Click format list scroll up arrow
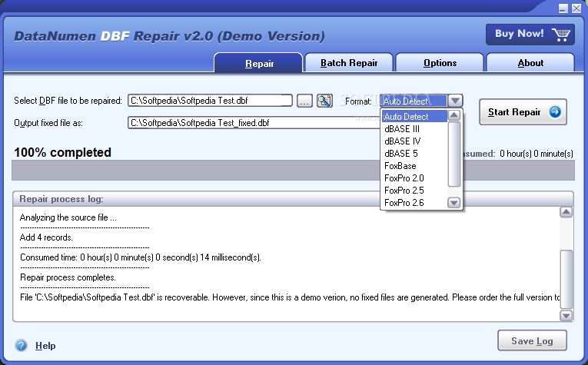588x365 pixels. [x=453, y=115]
